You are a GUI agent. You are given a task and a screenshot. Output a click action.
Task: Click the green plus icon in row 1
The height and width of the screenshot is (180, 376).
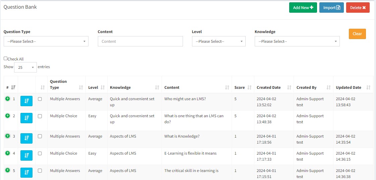(7, 99)
